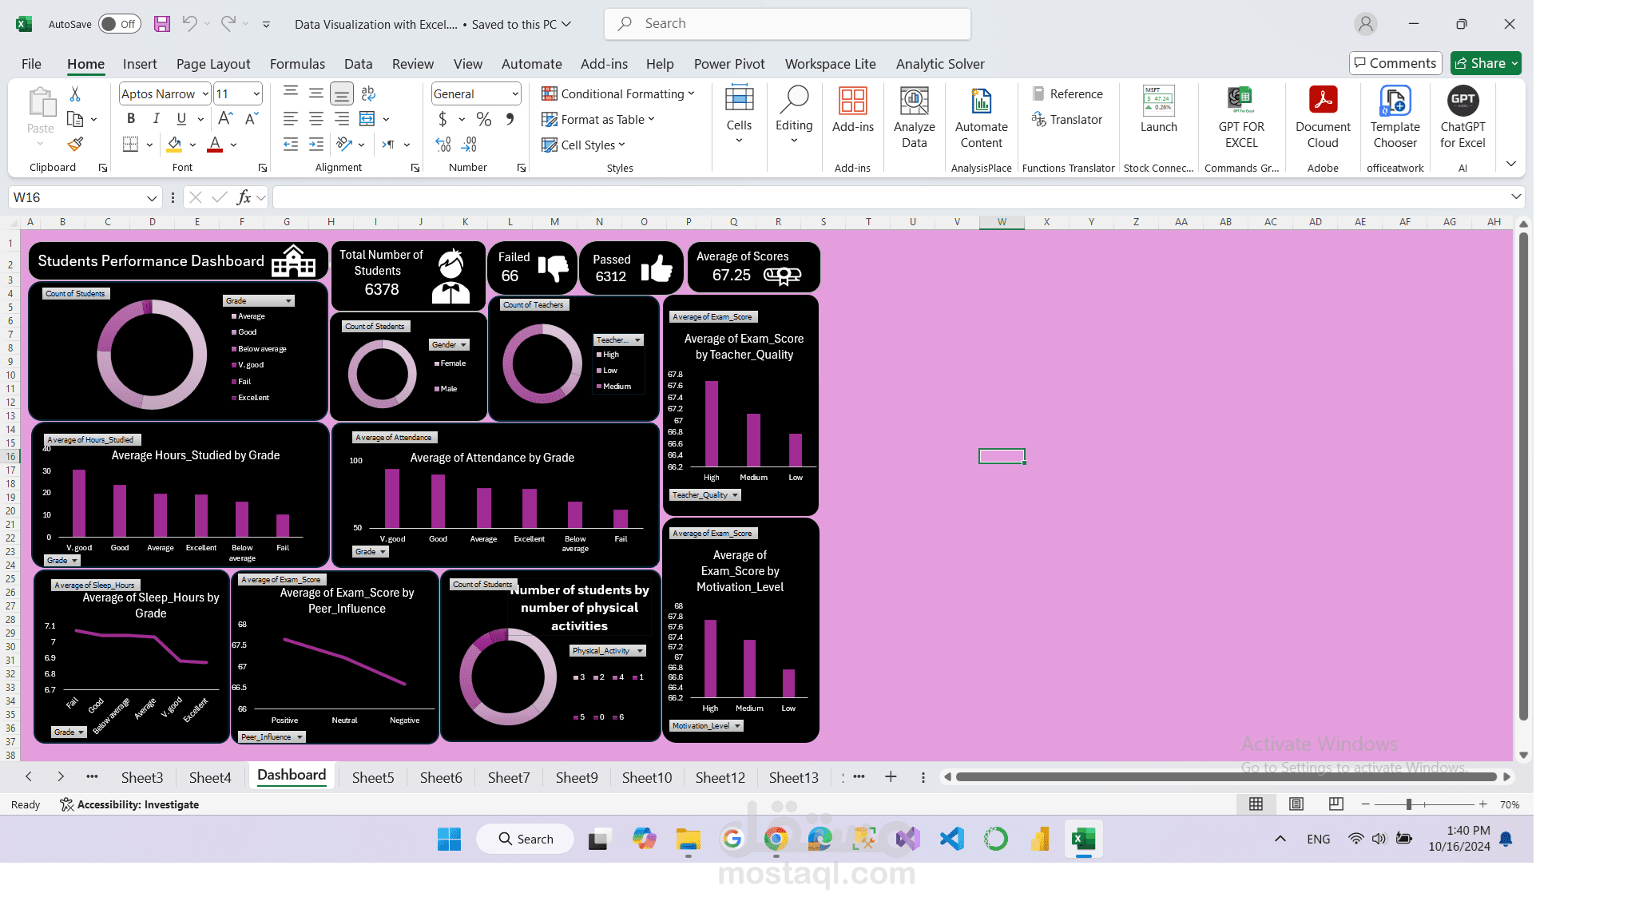The image size is (1635, 909).
Task: Open GPT FOR EXCEL add-in
Action: pos(1240,117)
